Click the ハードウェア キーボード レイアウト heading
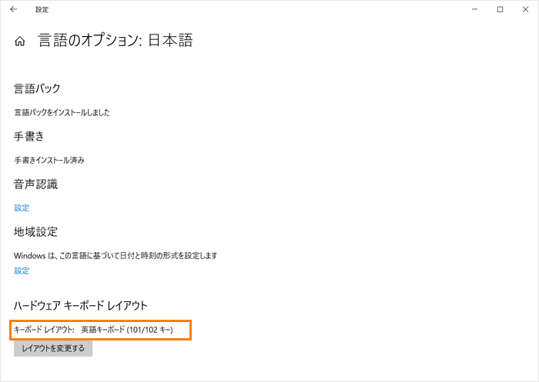The width and height of the screenshot is (539, 382). coord(81,305)
